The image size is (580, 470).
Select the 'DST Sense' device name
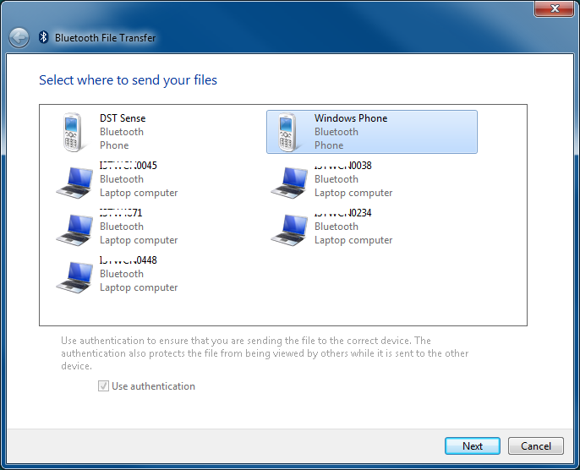click(x=123, y=118)
